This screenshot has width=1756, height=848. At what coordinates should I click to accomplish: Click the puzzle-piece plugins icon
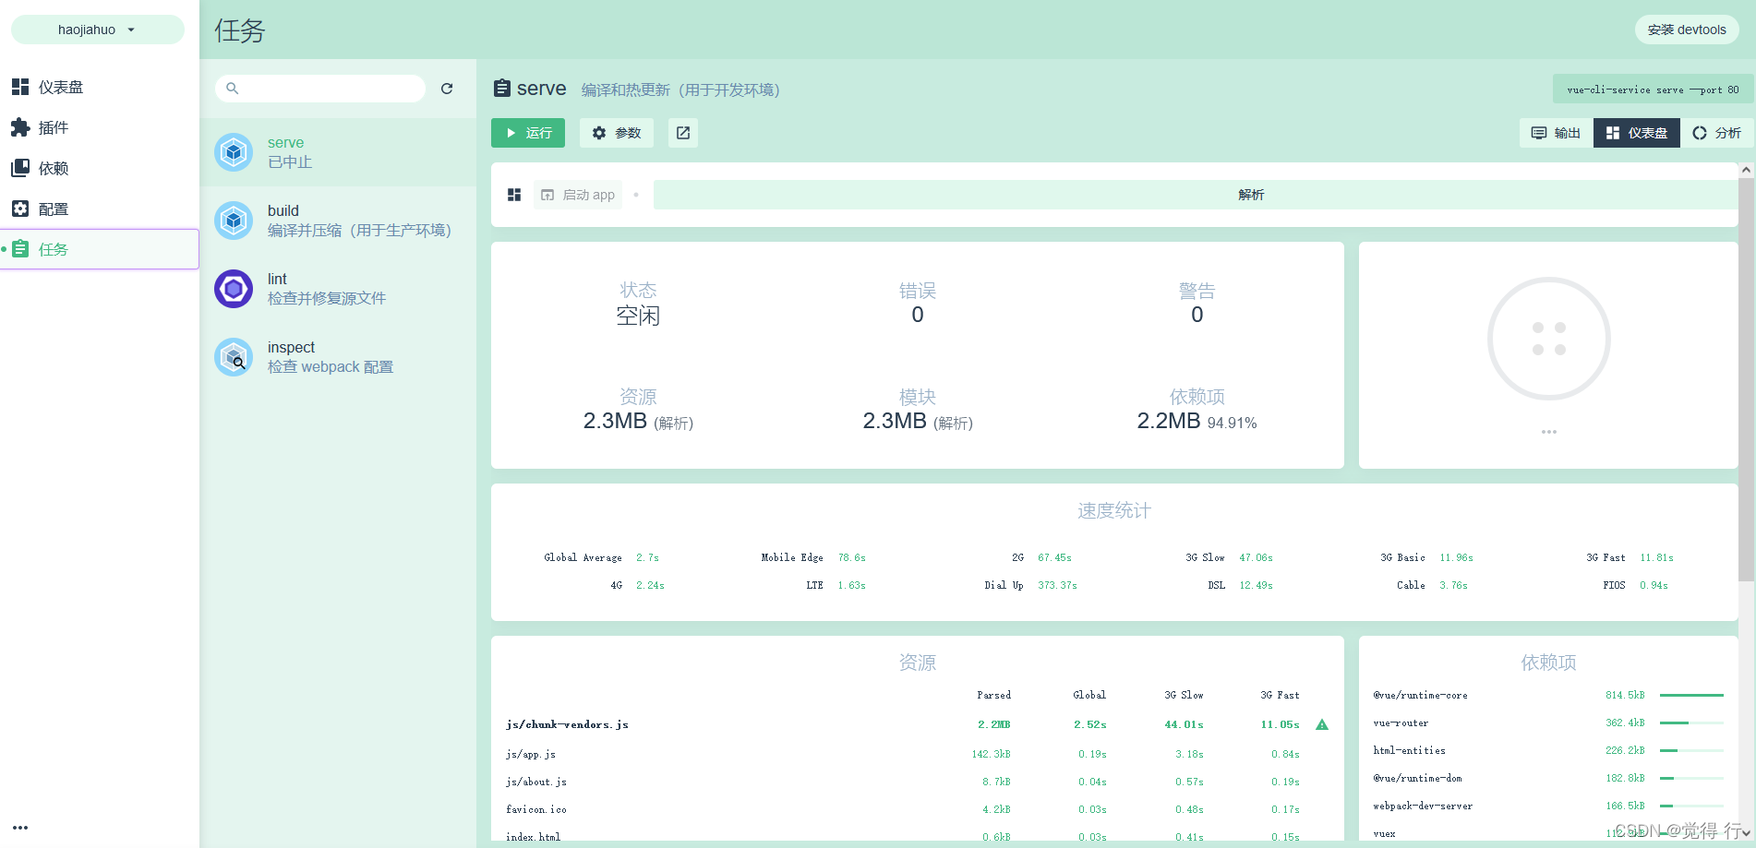[20, 127]
